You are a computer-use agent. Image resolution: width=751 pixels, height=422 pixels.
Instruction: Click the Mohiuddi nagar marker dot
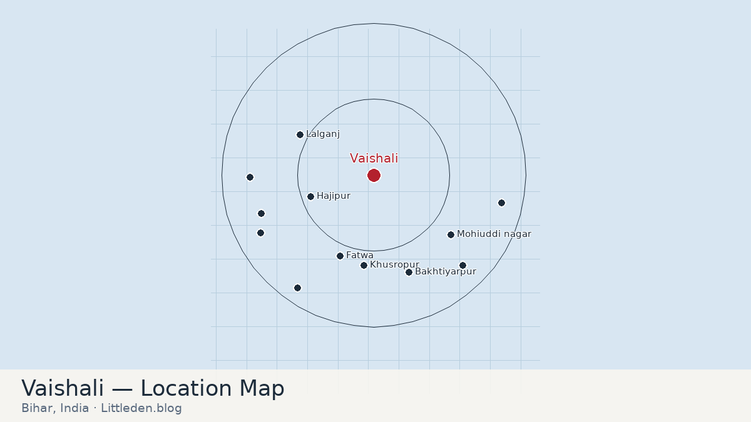coord(451,234)
